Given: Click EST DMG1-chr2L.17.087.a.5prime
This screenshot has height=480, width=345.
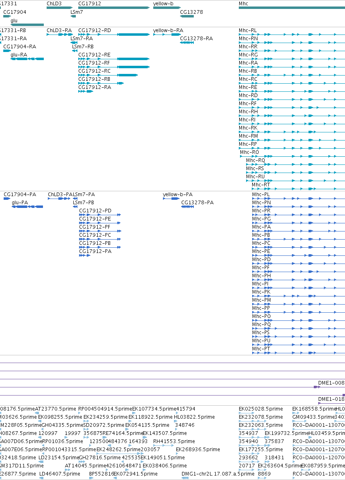Looking at the screenshot, I should point(218,474).
